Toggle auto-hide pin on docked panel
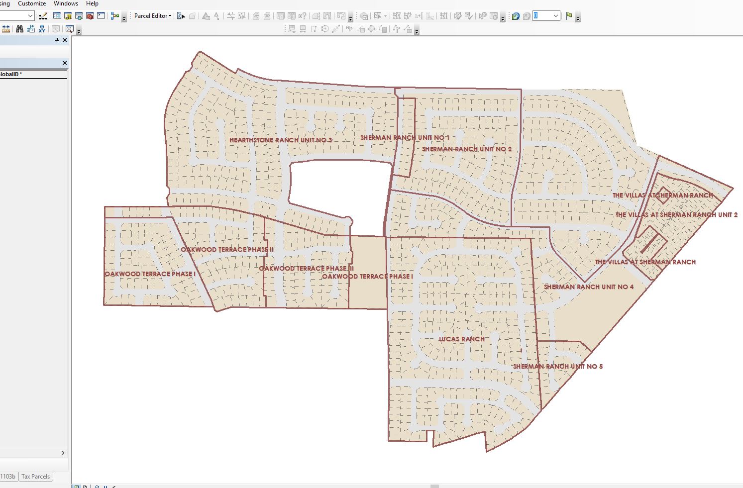 57,40
